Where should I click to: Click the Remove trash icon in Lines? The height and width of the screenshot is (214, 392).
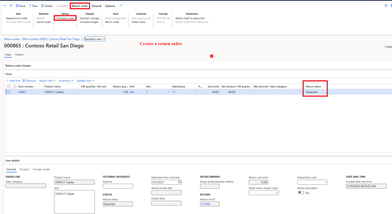(x=24, y=81)
